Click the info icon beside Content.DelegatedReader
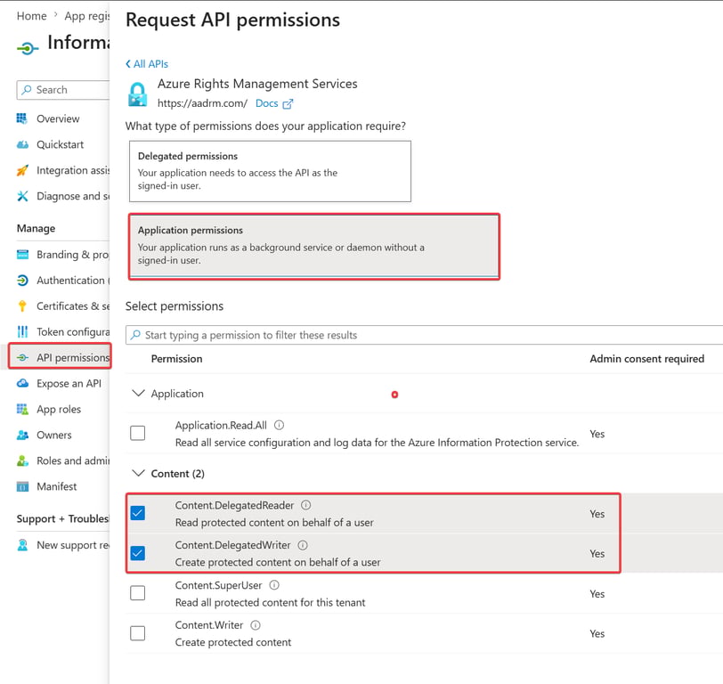The width and height of the screenshot is (723, 684). coord(305,505)
